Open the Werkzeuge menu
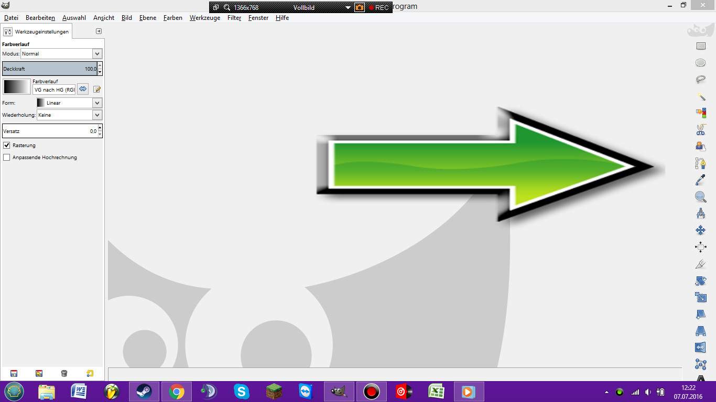Viewport: 716px width, 402px height. [204, 18]
